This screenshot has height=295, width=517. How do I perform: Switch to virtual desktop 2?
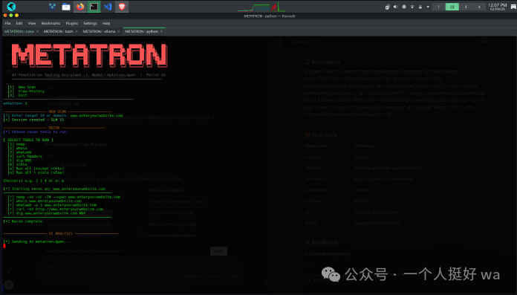(x=452, y=7)
